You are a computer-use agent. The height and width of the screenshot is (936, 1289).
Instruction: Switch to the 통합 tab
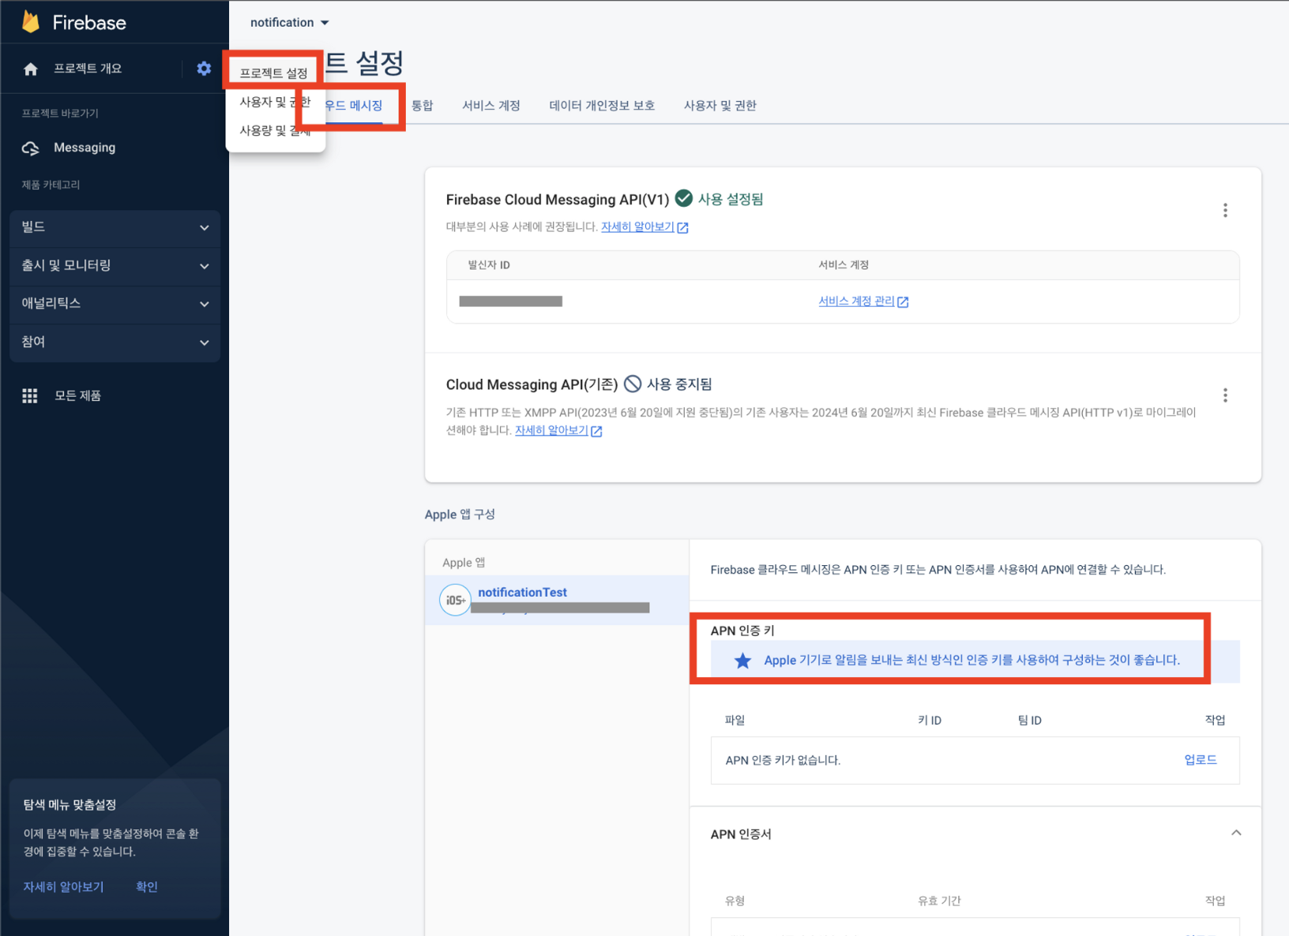(x=423, y=105)
